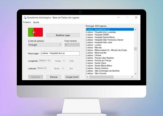Select Lisboa - São Vicente entry
This screenshot has width=163, height=116.
110,73
